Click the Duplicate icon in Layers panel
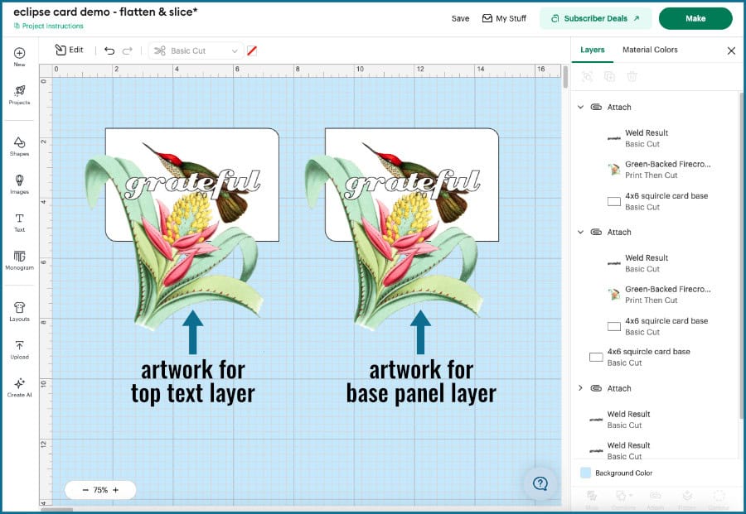 tap(609, 76)
